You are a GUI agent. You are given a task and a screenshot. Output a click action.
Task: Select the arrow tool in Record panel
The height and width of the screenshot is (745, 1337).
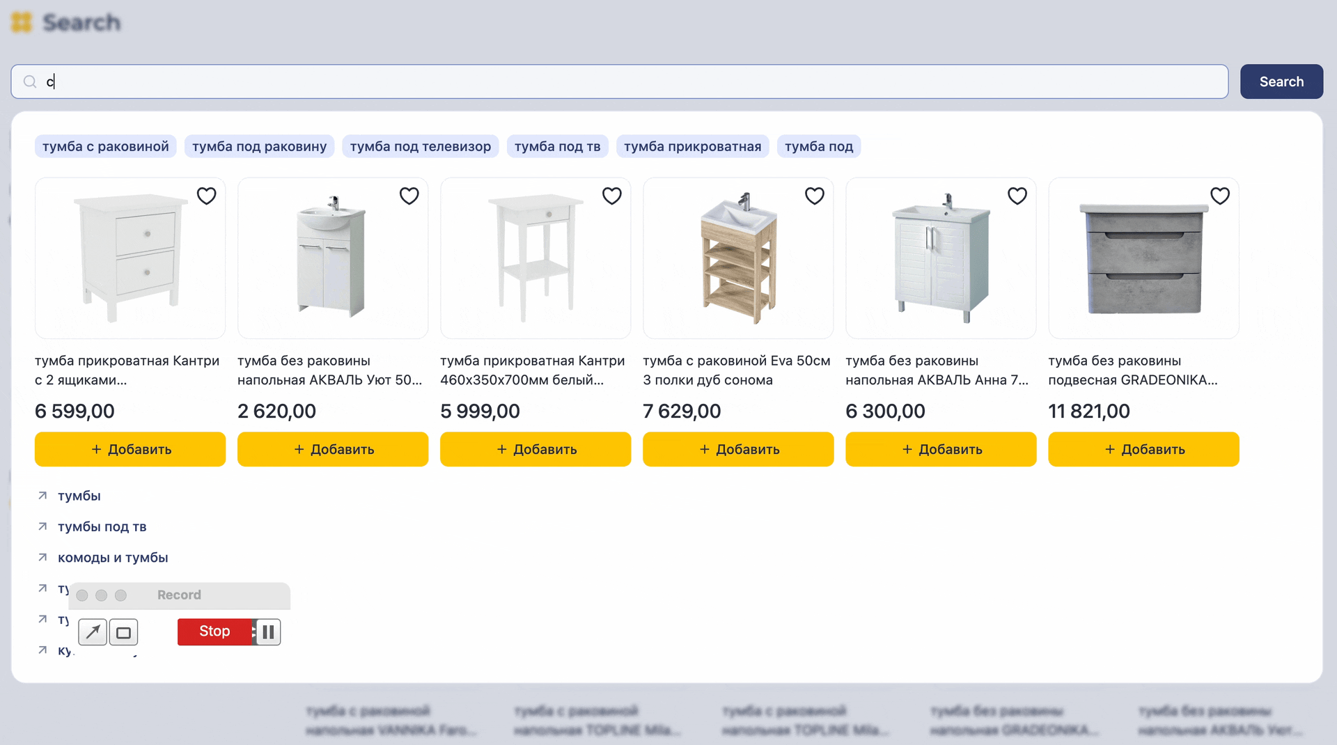(x=93, y=632)
